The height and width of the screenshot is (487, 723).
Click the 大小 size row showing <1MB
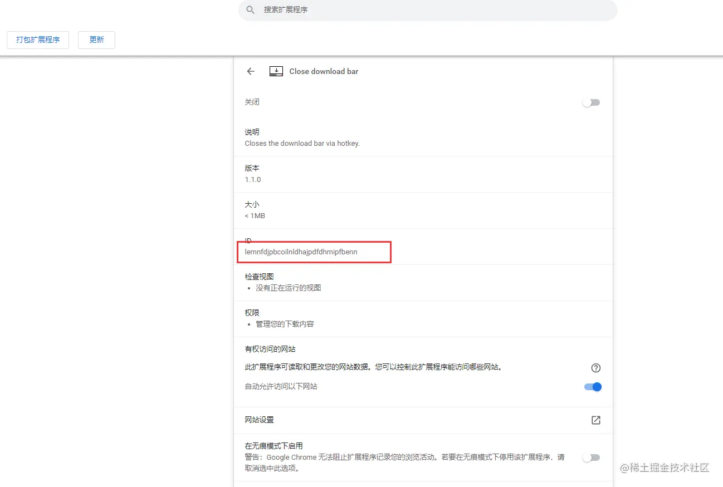(x=255, y=216)
